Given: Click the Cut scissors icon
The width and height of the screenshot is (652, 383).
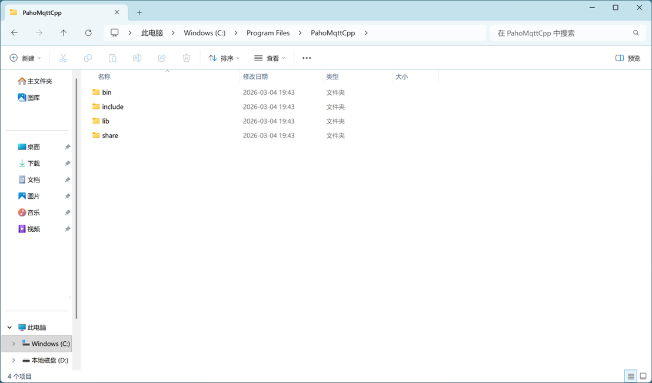Looking at the screenshot, I should [x=63, y=58].
